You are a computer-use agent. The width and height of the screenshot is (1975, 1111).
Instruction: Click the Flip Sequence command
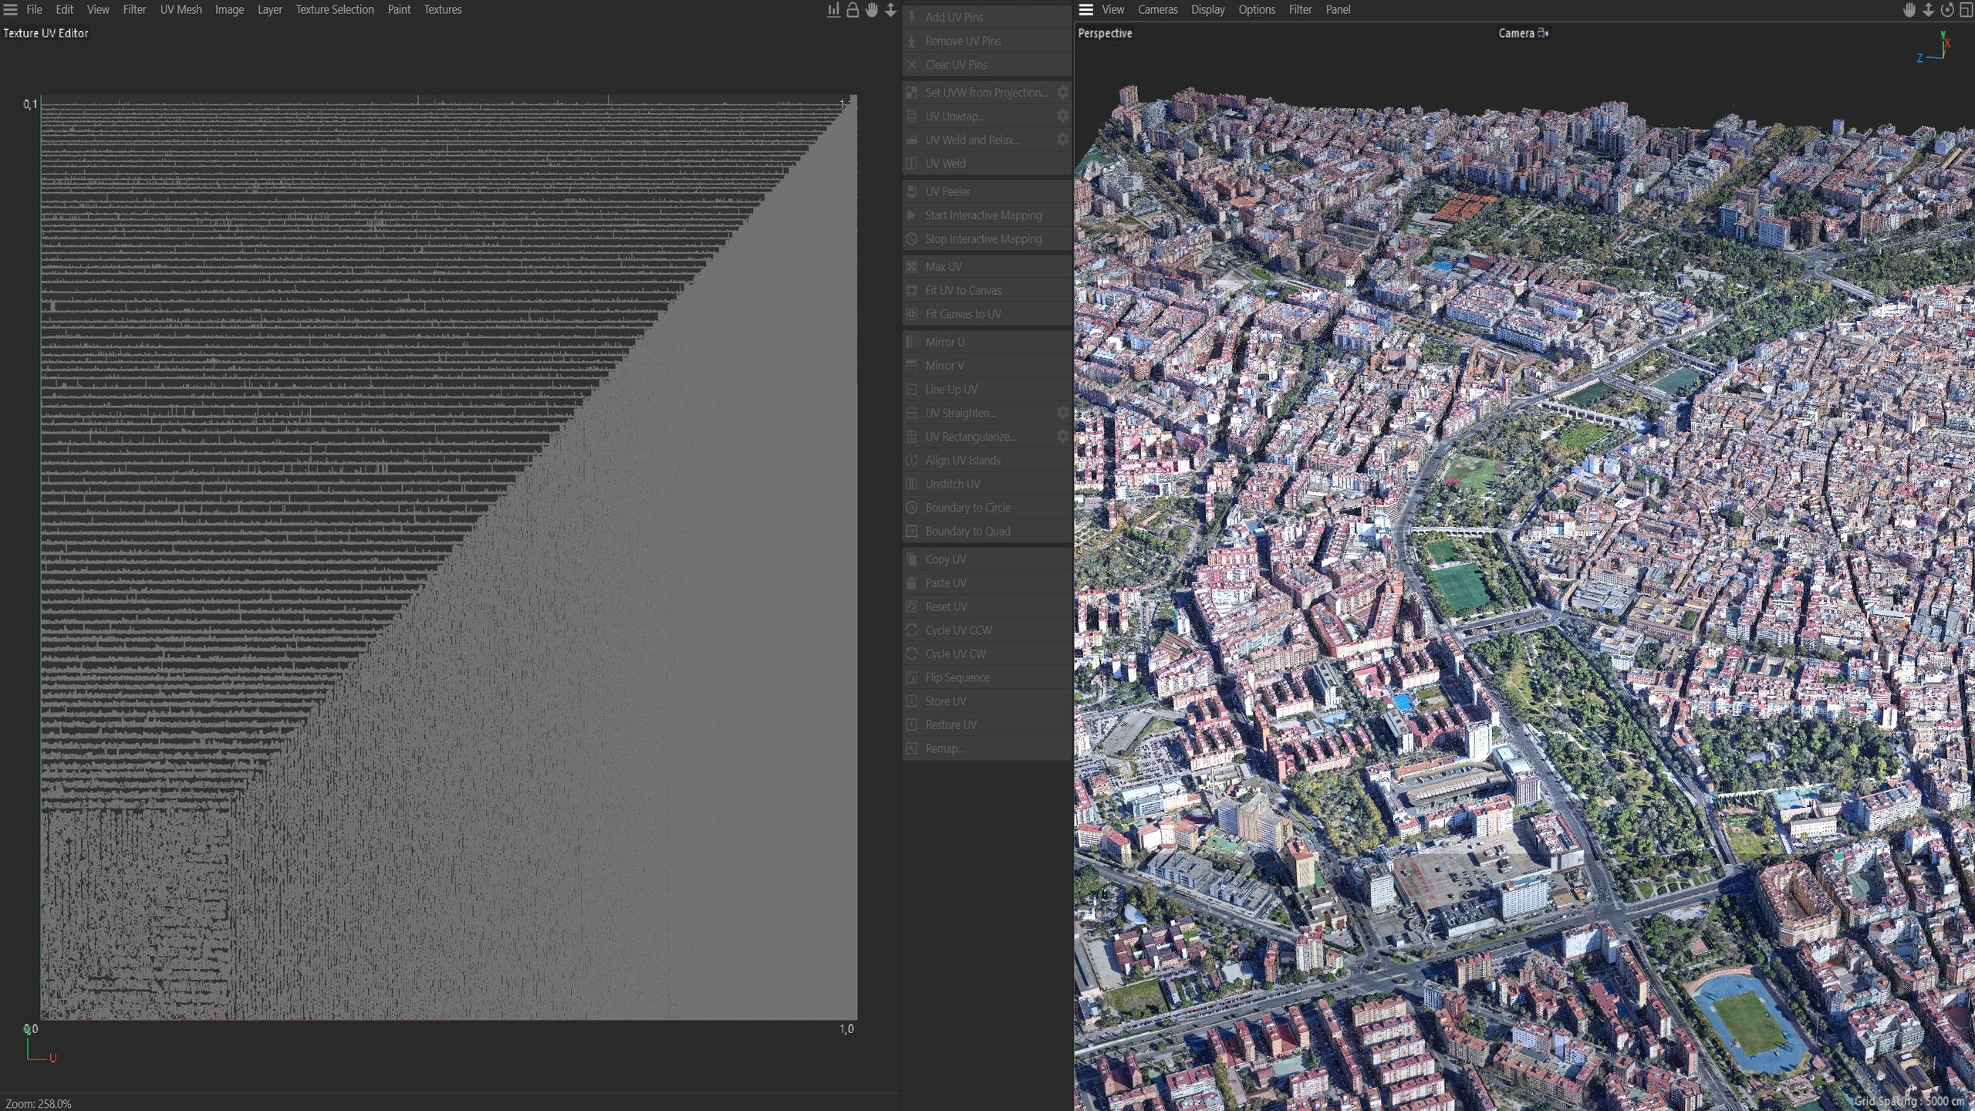coord(987,677)
